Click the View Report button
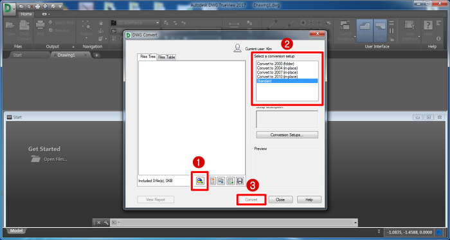Viewport: 450px width, 240px height. pyautogui.click(x=156, y=199)
